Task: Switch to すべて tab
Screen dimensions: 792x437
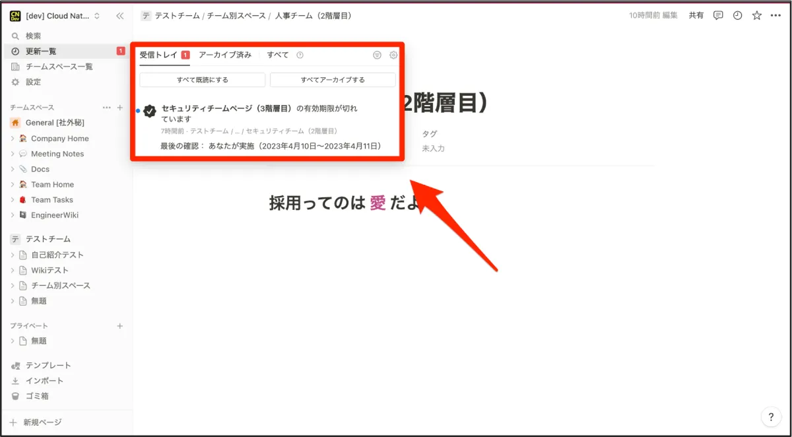Action: (278, 55)
